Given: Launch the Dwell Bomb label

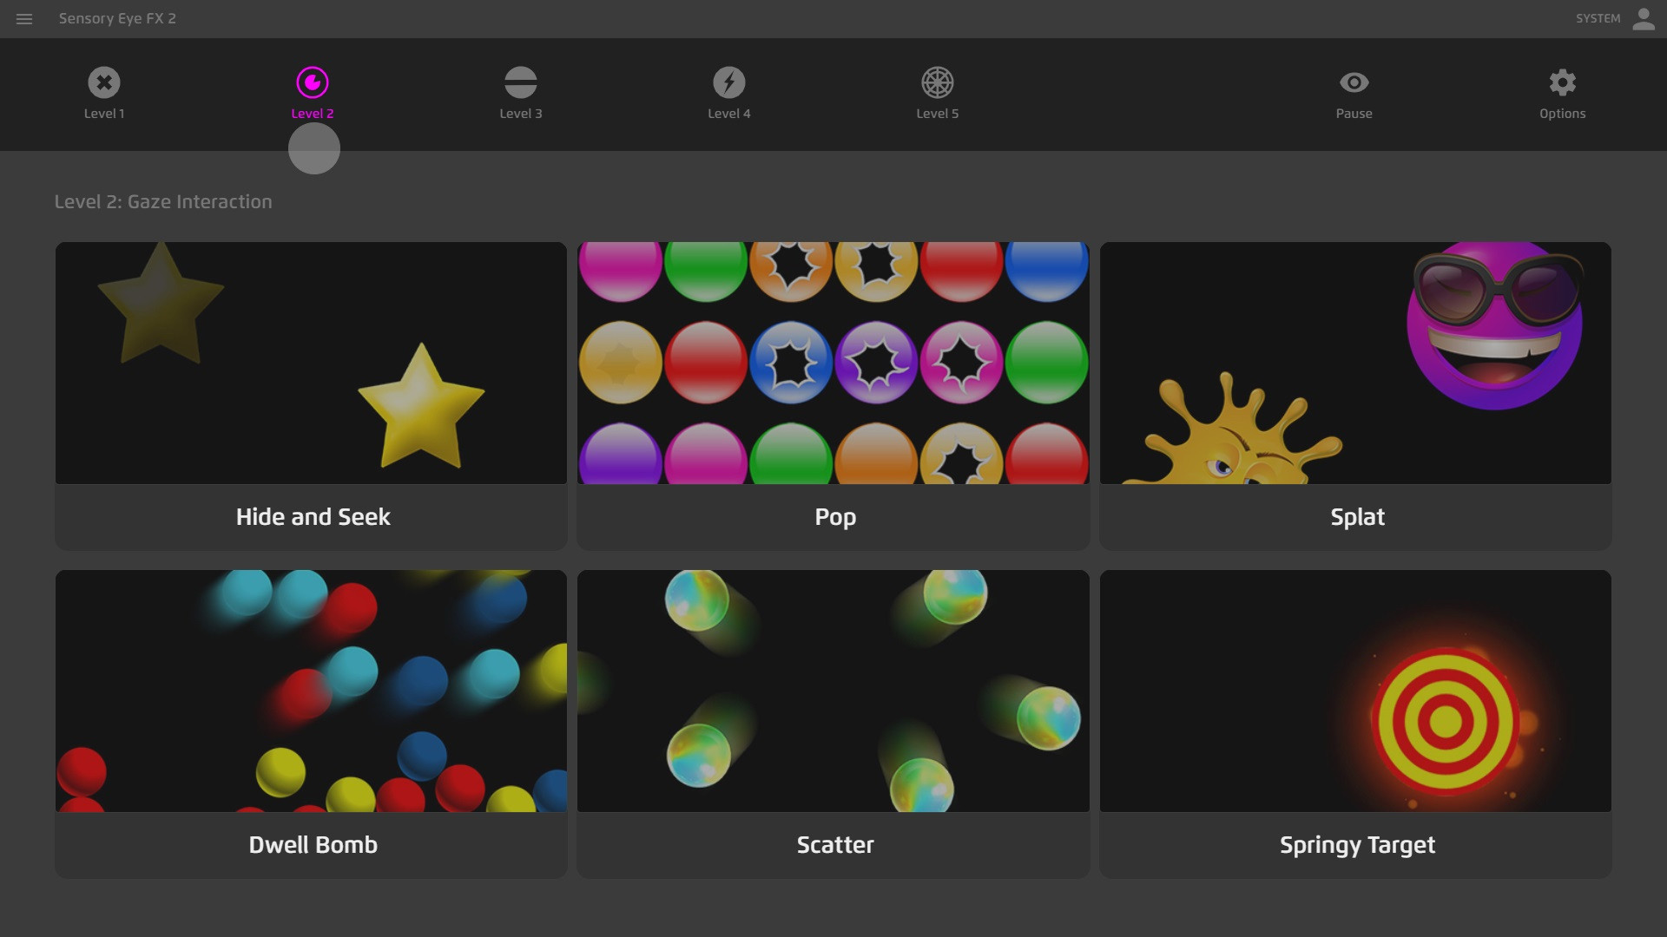Looking at the screenshot, I should (x=313, y=845).
